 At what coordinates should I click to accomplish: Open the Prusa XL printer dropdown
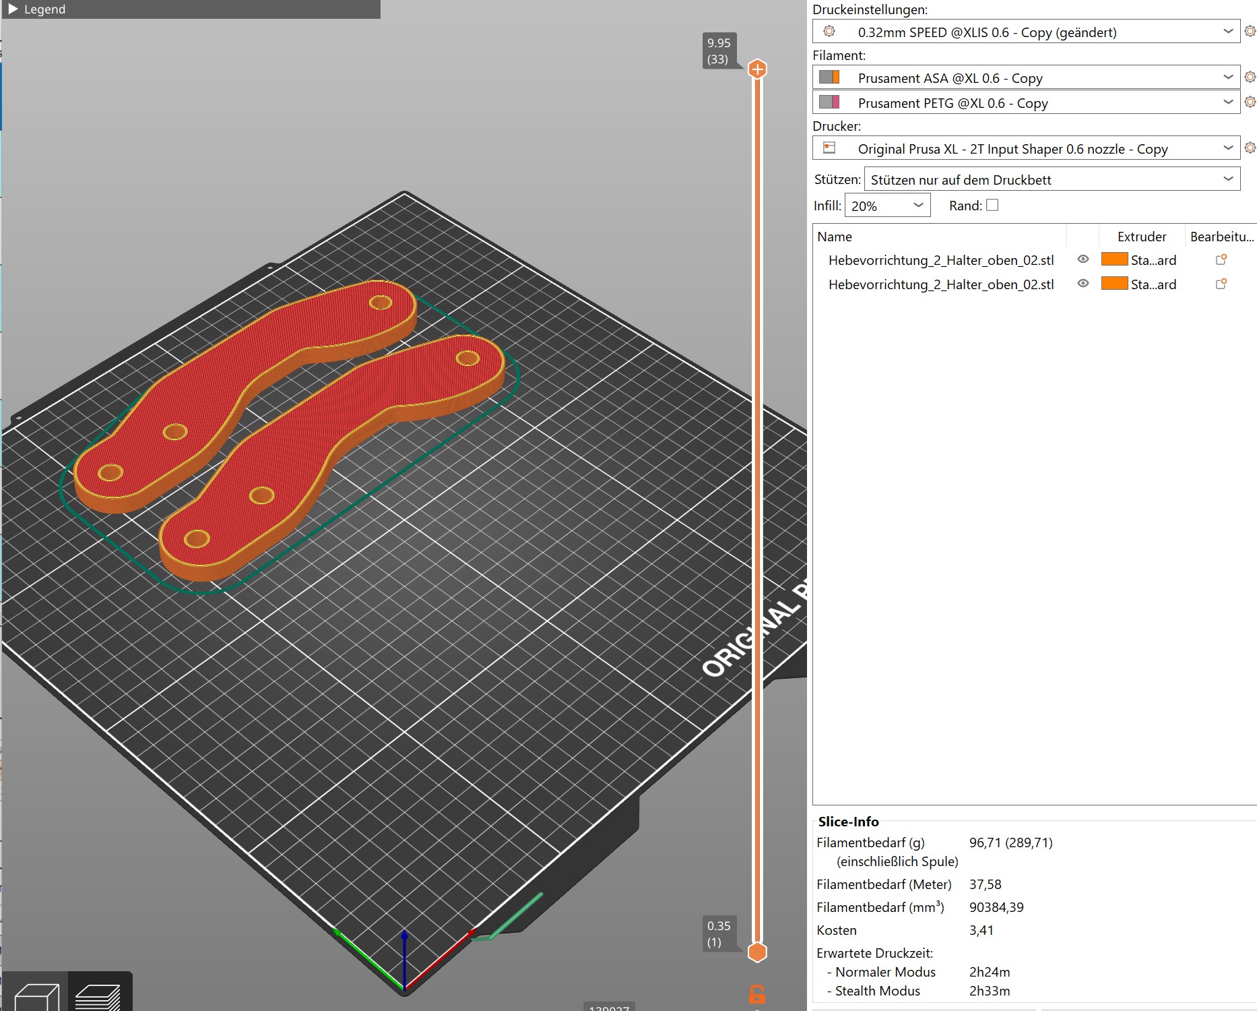click(1026, 148)
